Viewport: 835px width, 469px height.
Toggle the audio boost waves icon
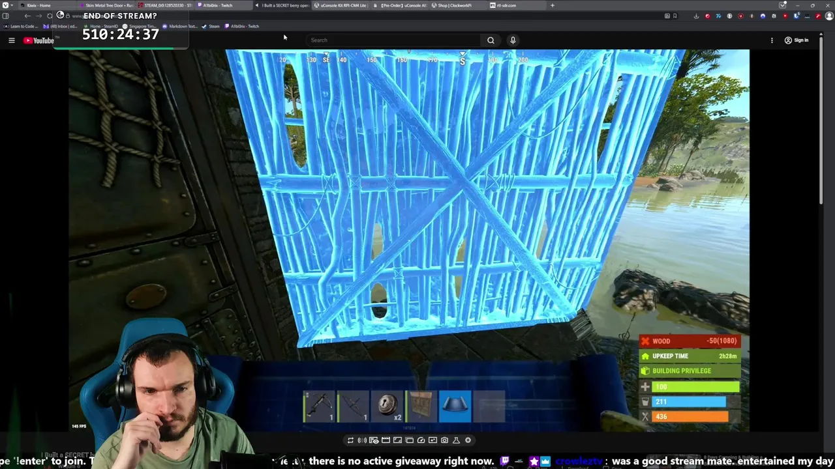(362, 440)
